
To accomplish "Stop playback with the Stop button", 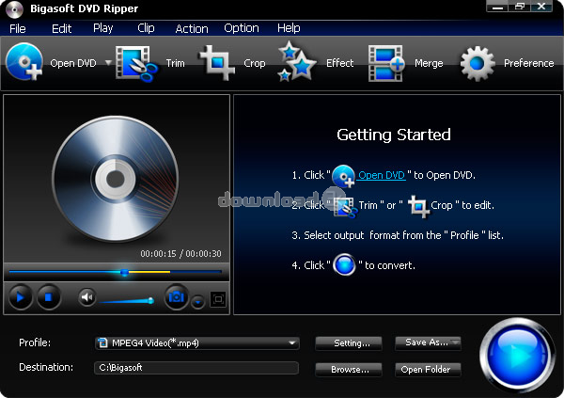I will [x=49, y=297].
